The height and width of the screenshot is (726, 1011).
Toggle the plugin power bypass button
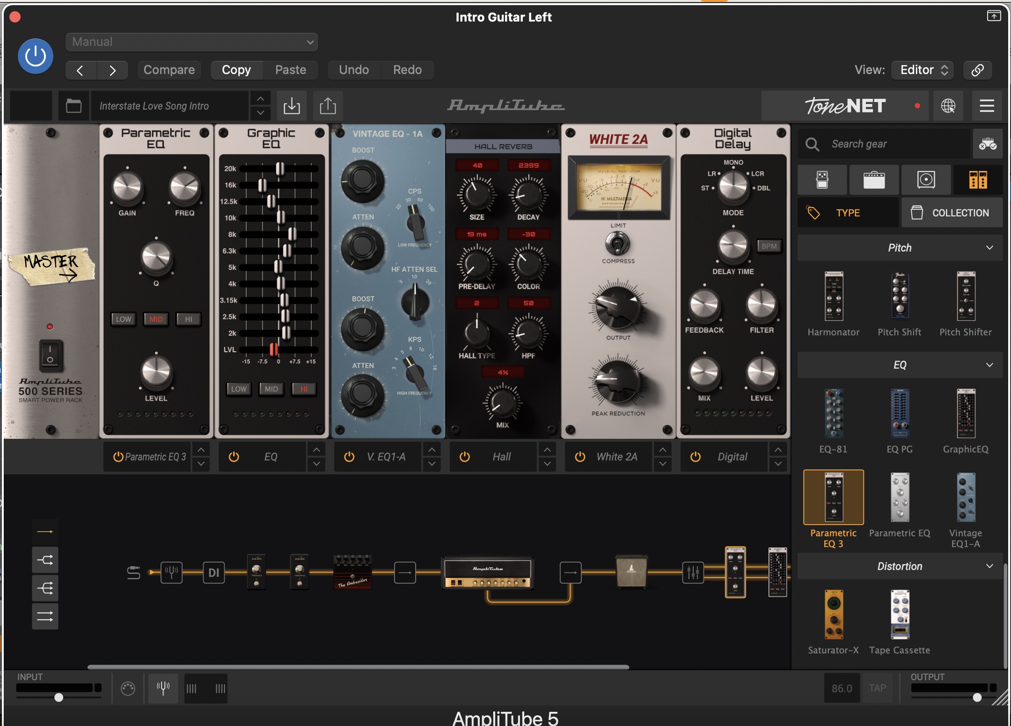tap(36, 56)
